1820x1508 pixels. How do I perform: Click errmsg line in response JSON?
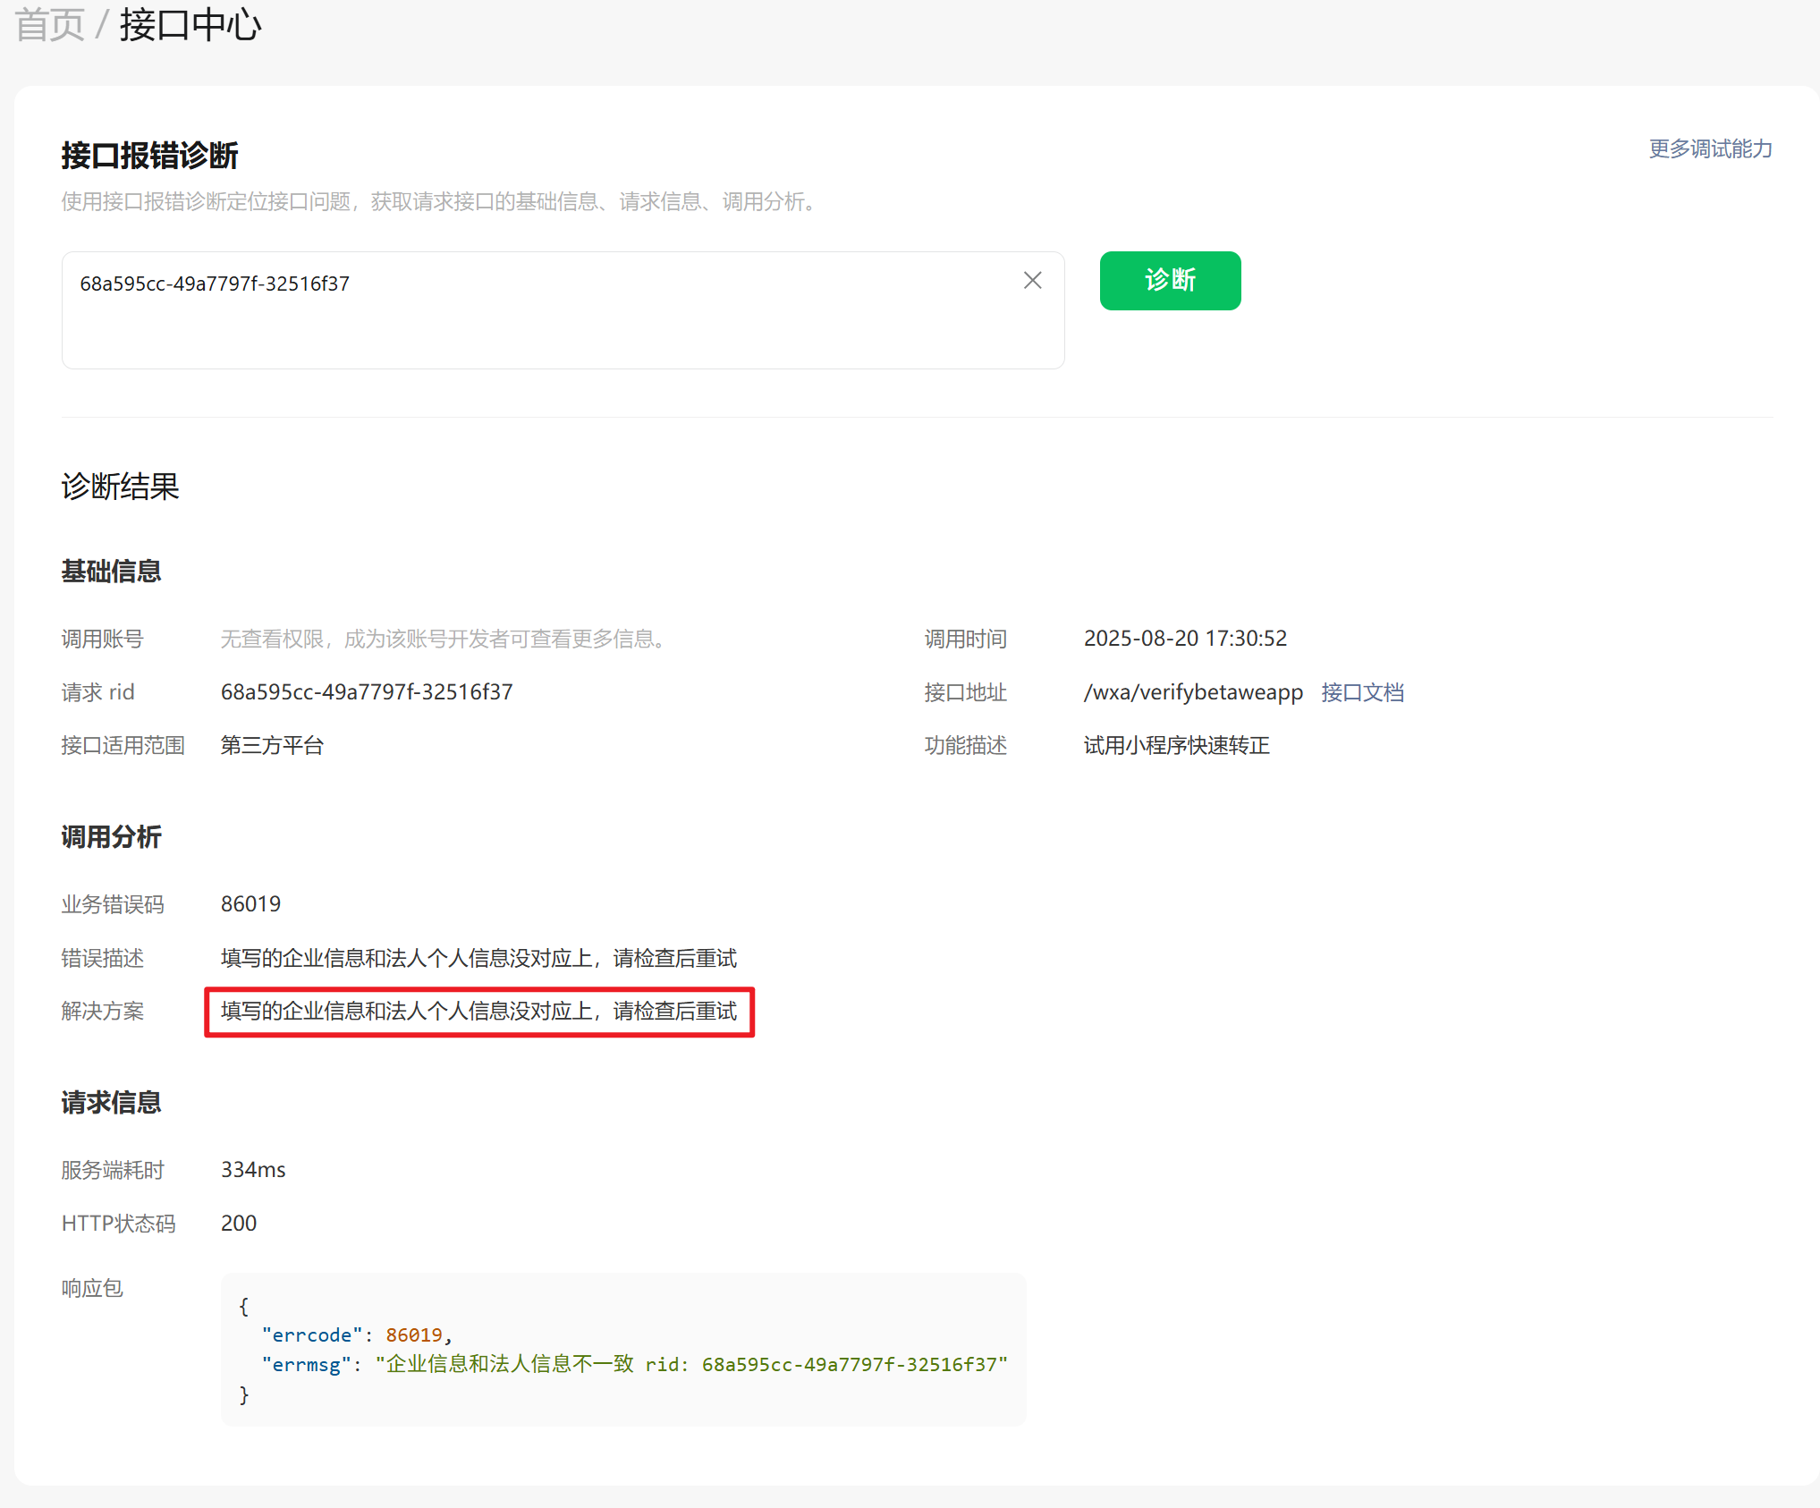coord(633,1365)
